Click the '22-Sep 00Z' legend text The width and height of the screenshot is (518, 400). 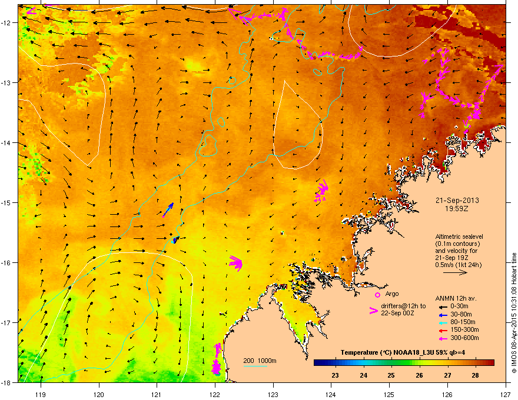point(397,313)
